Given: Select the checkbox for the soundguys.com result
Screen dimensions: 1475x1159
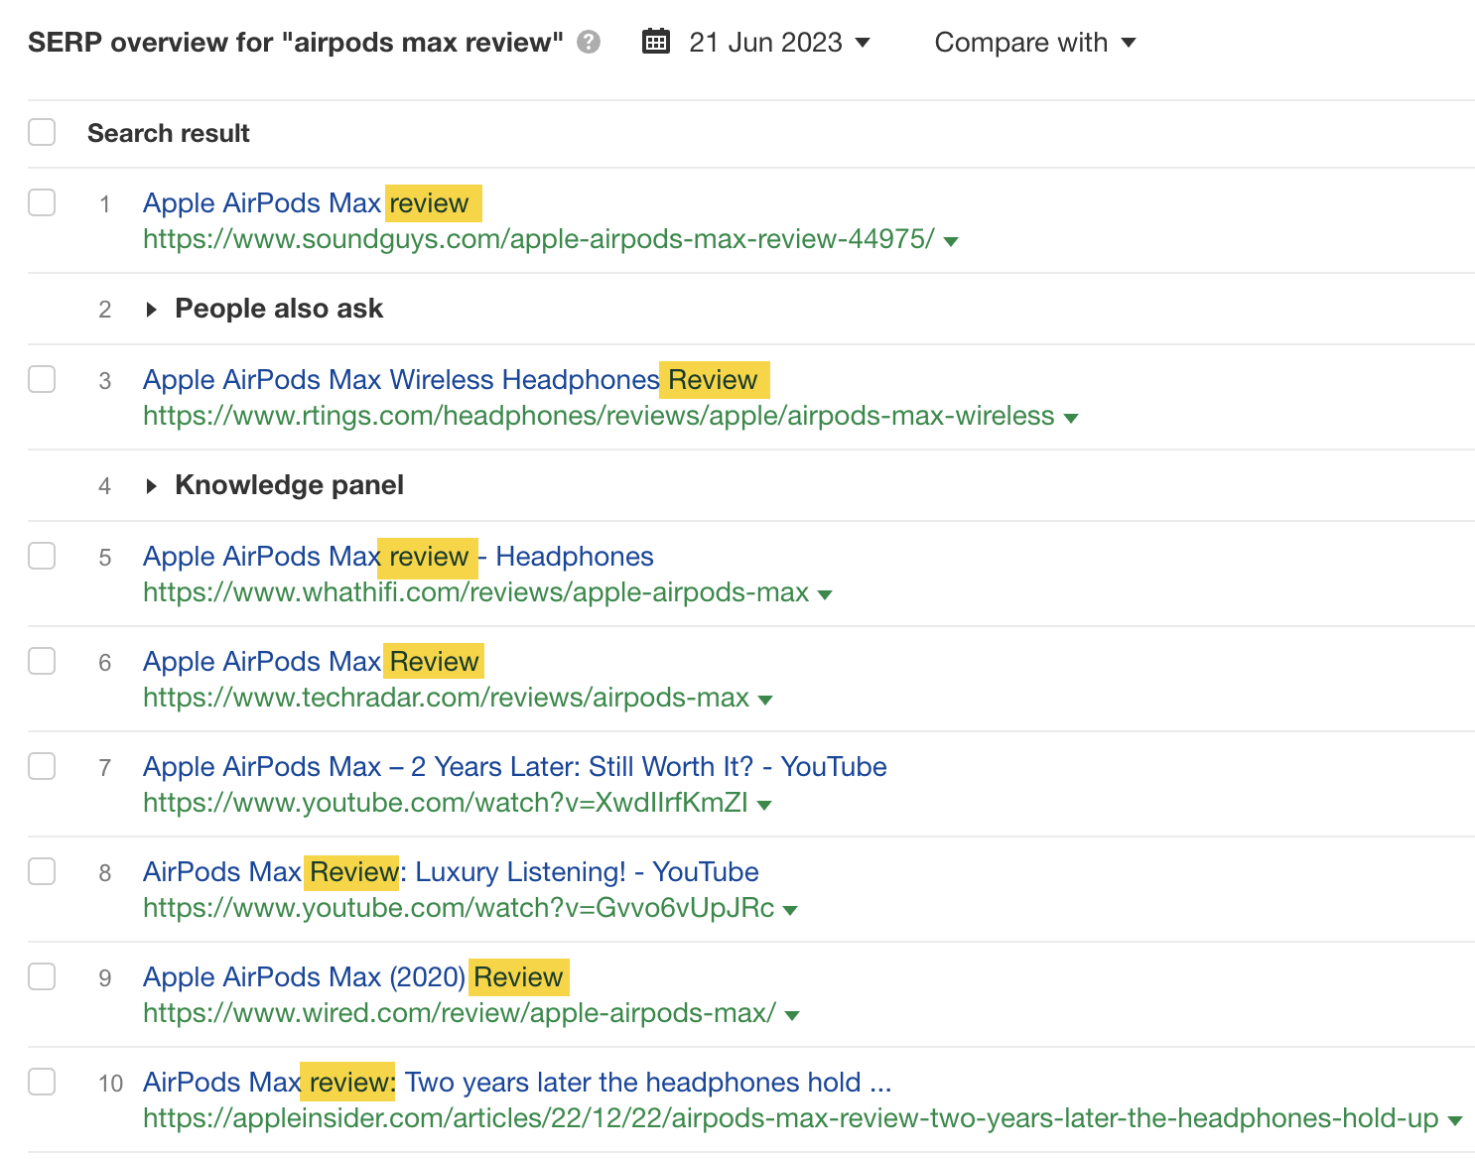Looking at the screenshot, I should coord(42,202).
